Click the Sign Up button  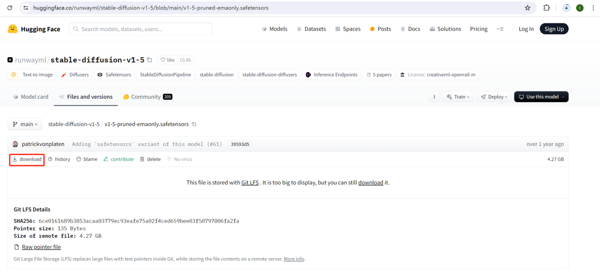[554, 29]
